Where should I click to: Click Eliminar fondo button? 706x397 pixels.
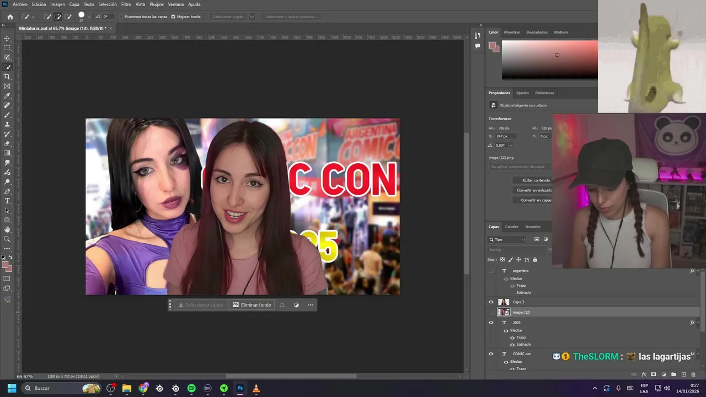click(x=252, y=305)
